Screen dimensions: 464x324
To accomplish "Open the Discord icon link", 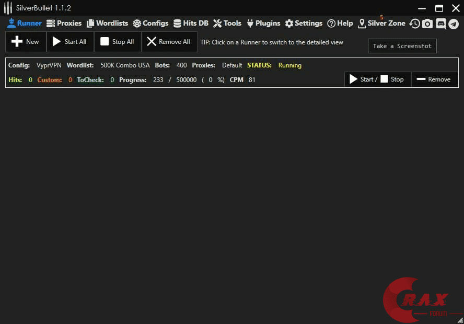I will (440, 24).
